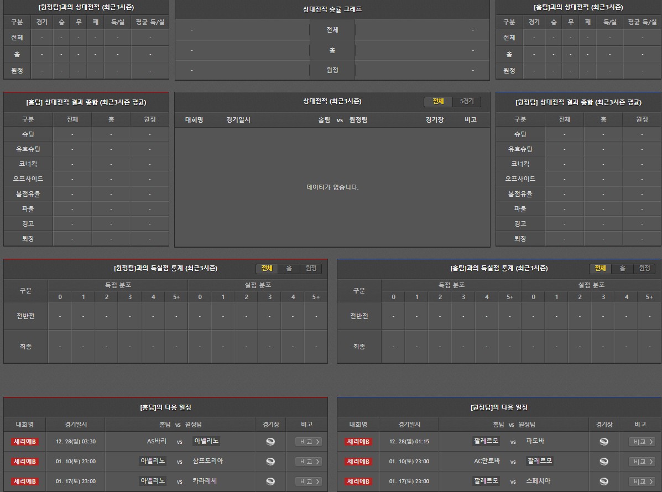Switch head-to-head list to 5경기
Viewport: 662px width, 492px height.
(467, 102)
